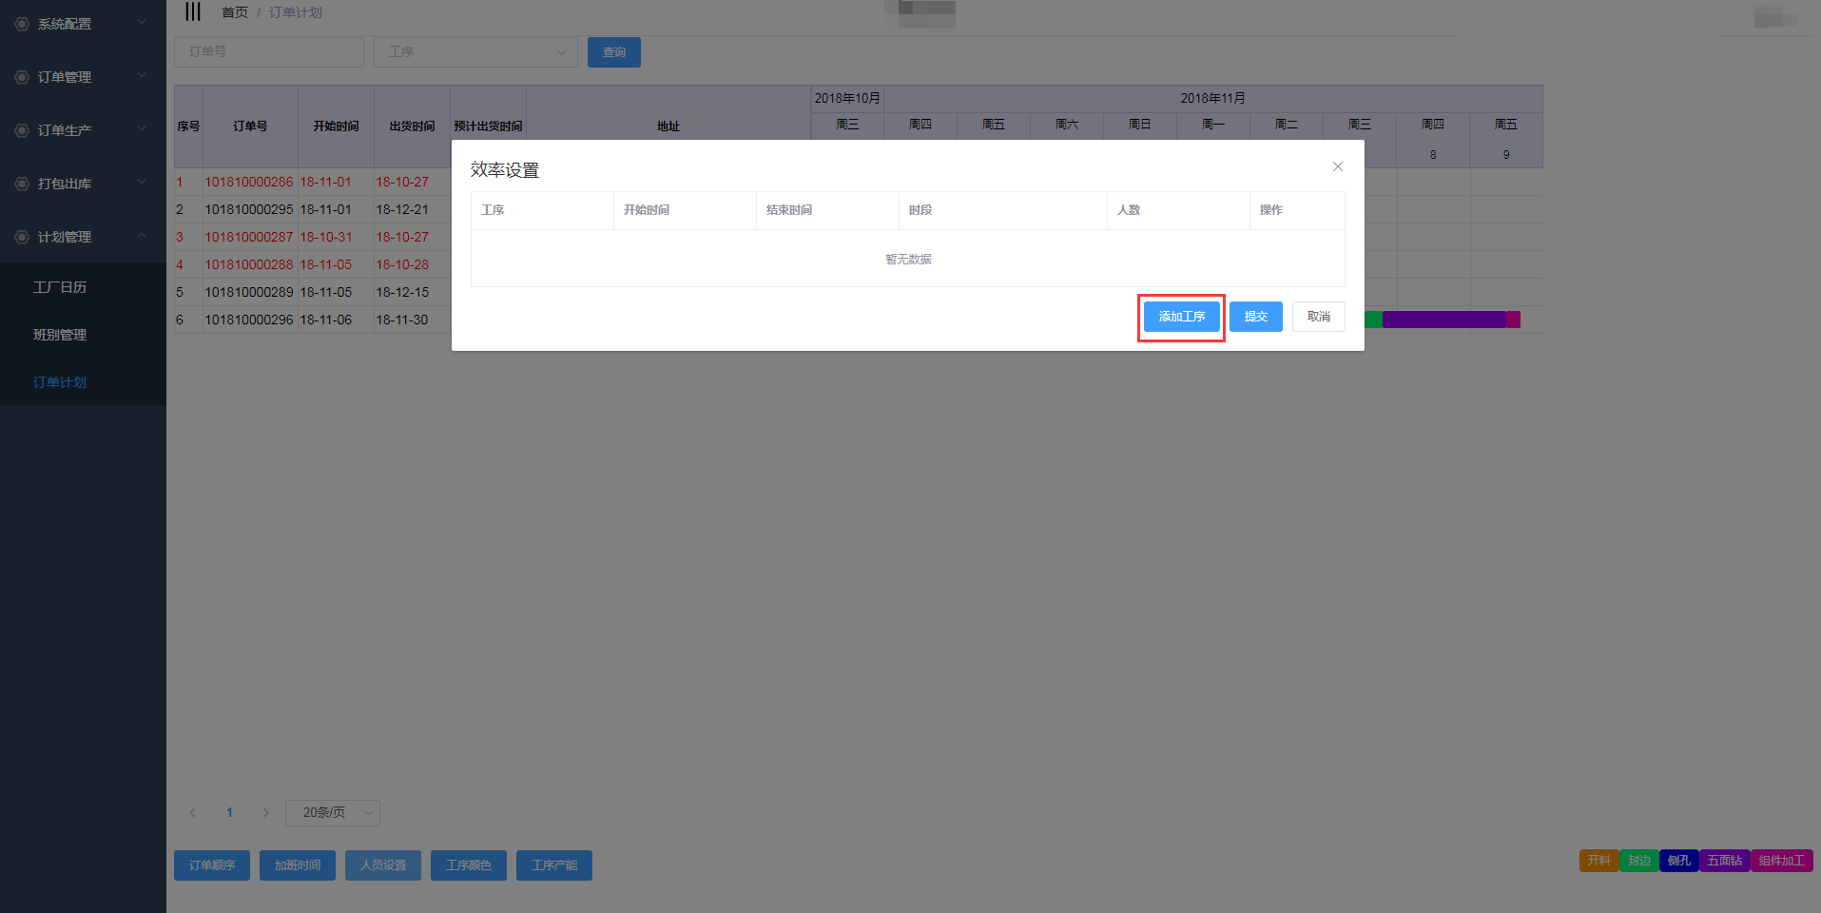Viewport: 1821px width, 913px height.
Task: Click the 添加工序 button
Action: click(1181, 317)
